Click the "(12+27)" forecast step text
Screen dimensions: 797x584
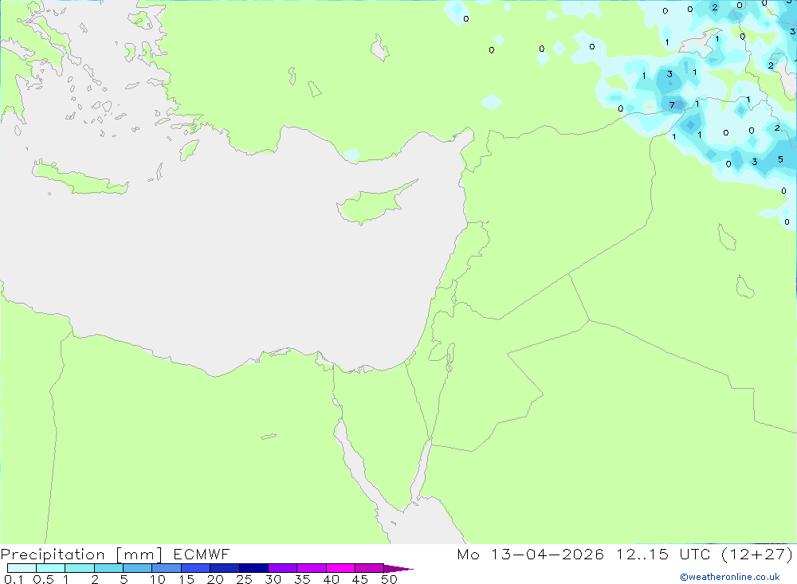[x=757, y=554]
